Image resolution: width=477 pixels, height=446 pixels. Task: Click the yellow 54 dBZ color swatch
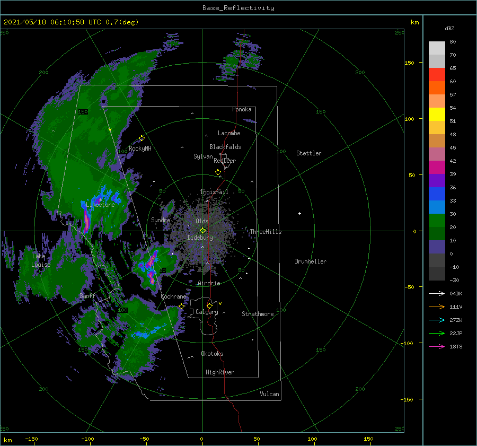437,114
